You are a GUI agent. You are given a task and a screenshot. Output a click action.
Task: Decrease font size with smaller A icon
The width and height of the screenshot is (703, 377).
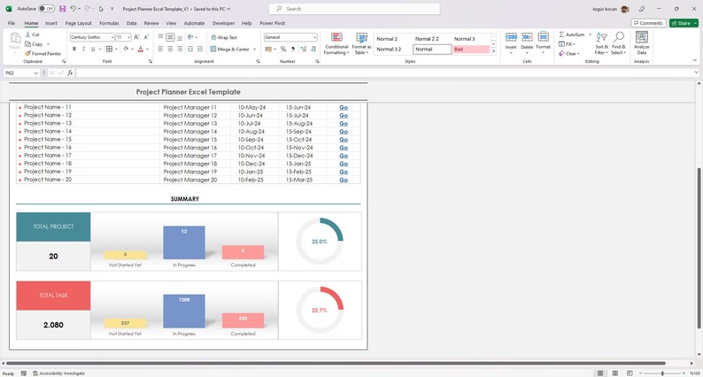(146, 37)
